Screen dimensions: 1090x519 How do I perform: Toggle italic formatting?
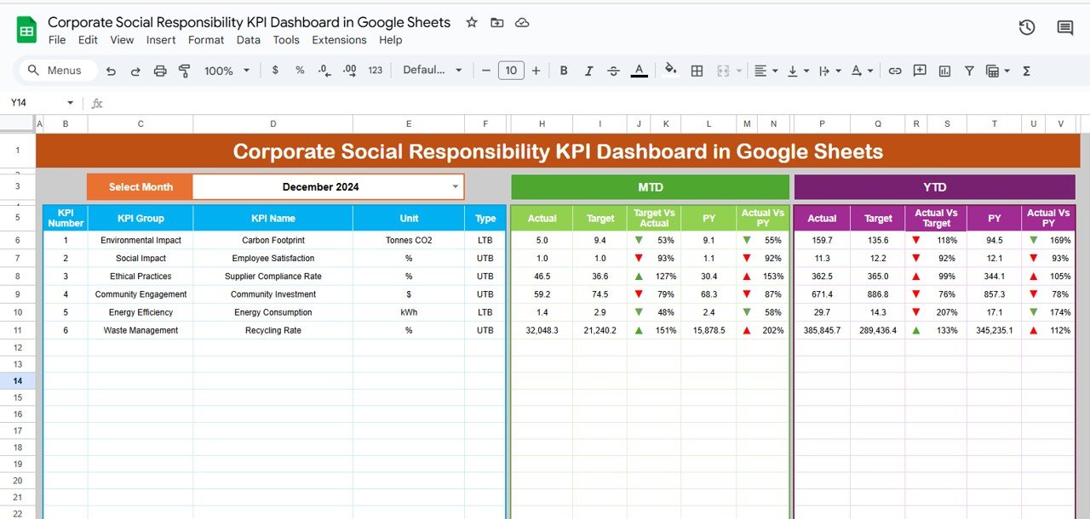click(x=588, y=71)
